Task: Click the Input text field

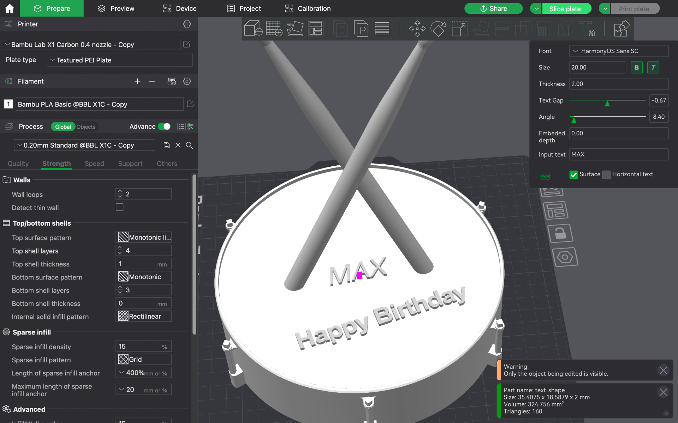Action: (619, 154)
